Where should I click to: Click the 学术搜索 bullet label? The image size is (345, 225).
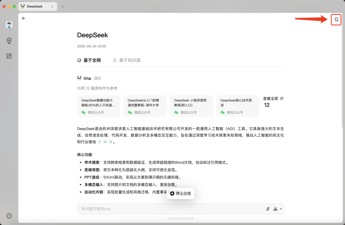pos(92,162)
